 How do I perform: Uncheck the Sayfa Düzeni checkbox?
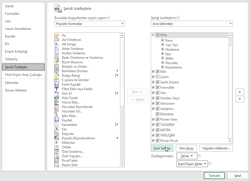pyautogui.click(x=157, y=82)
